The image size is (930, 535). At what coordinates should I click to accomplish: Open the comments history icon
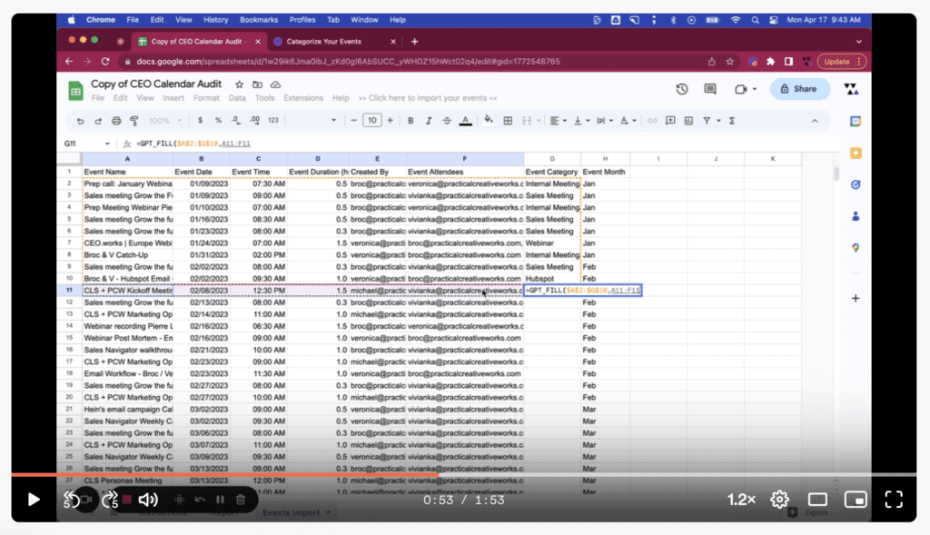coord(710,89)
